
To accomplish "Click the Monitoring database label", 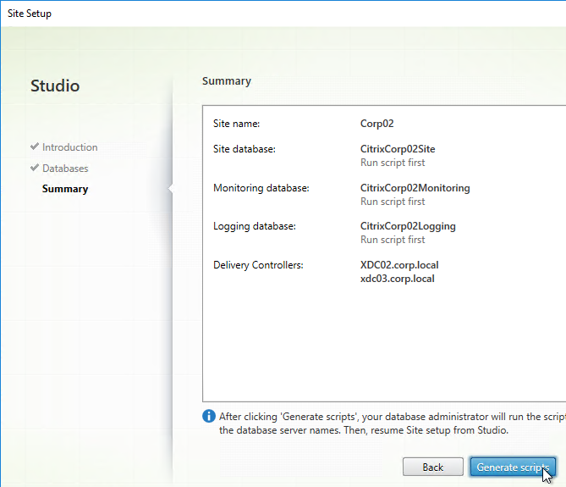I will (261, 188).
